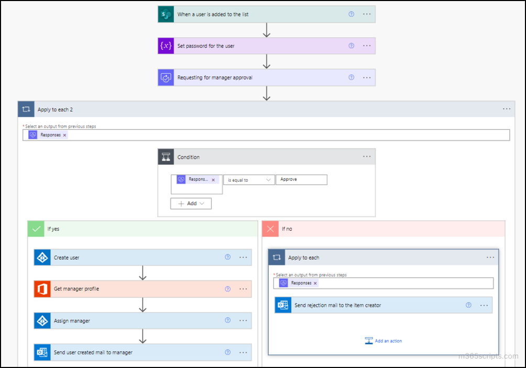Select the Send user created mail to manager step
This screenshot has height=368, width=526.
click(x=131, y=352)
